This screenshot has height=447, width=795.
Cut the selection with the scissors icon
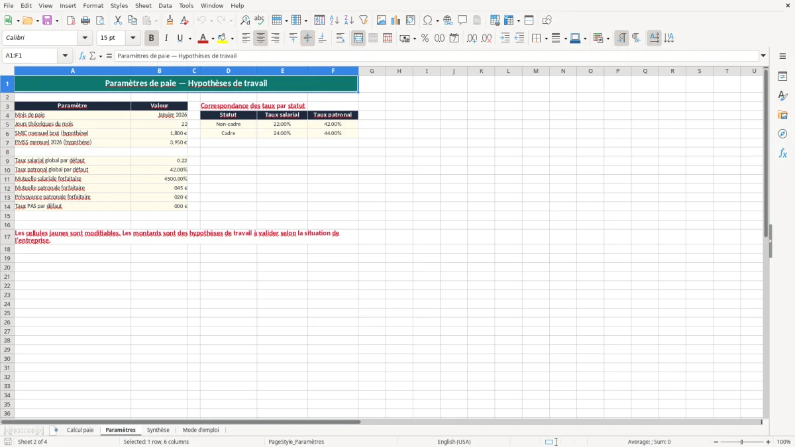click(x=118, y=20)
